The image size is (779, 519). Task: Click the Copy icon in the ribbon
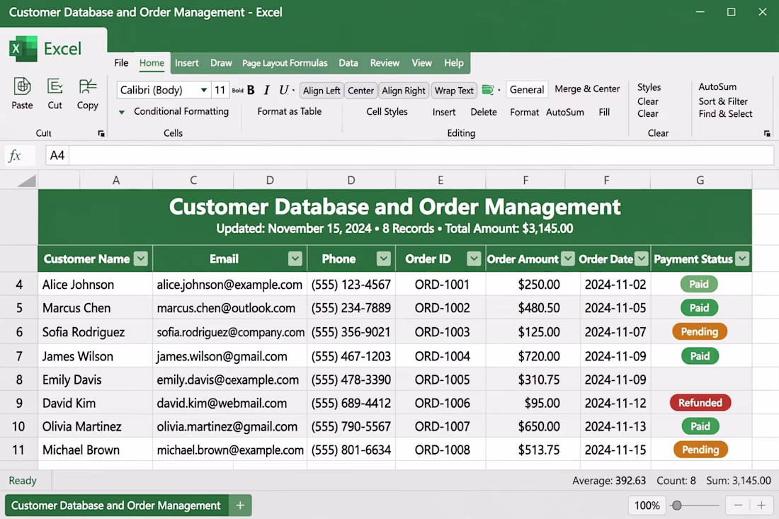87,86
